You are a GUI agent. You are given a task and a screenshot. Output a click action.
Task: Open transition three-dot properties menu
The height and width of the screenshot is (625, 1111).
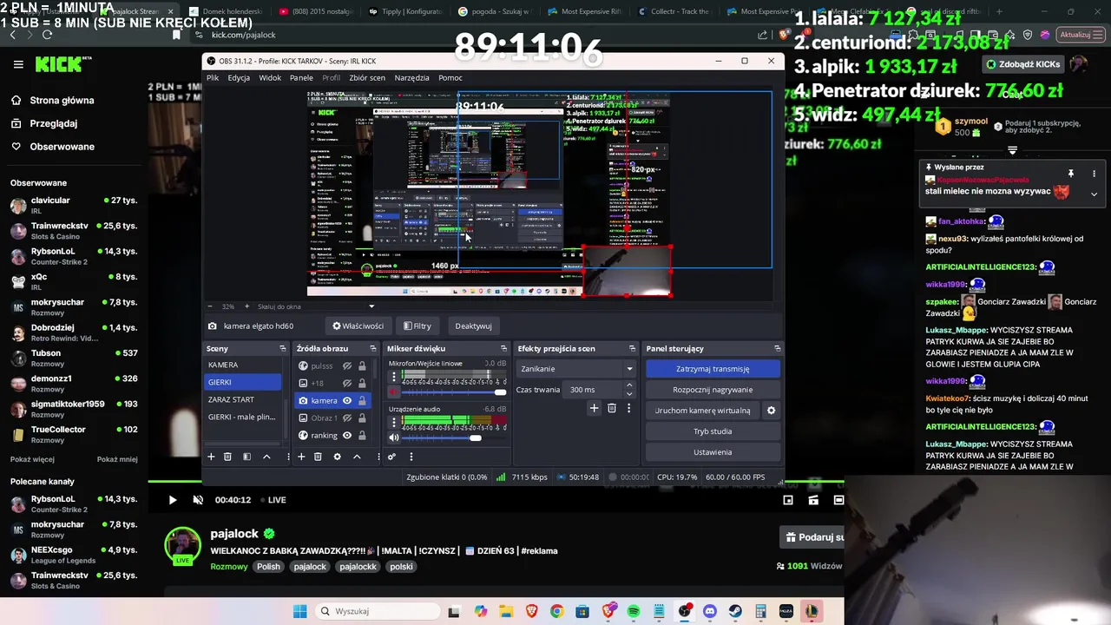pyautogui.click(x=629, y=408)
